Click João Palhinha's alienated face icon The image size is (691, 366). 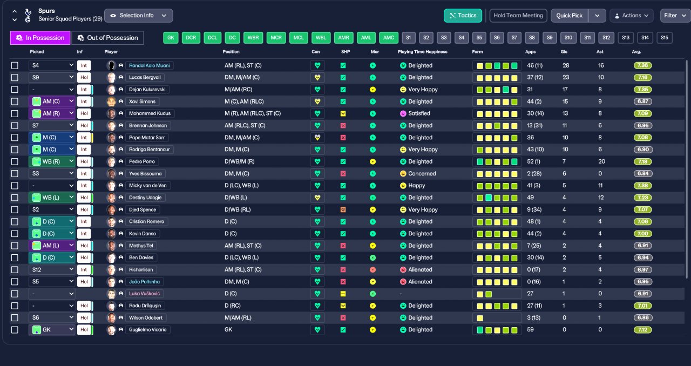click(x=403, y=282)
